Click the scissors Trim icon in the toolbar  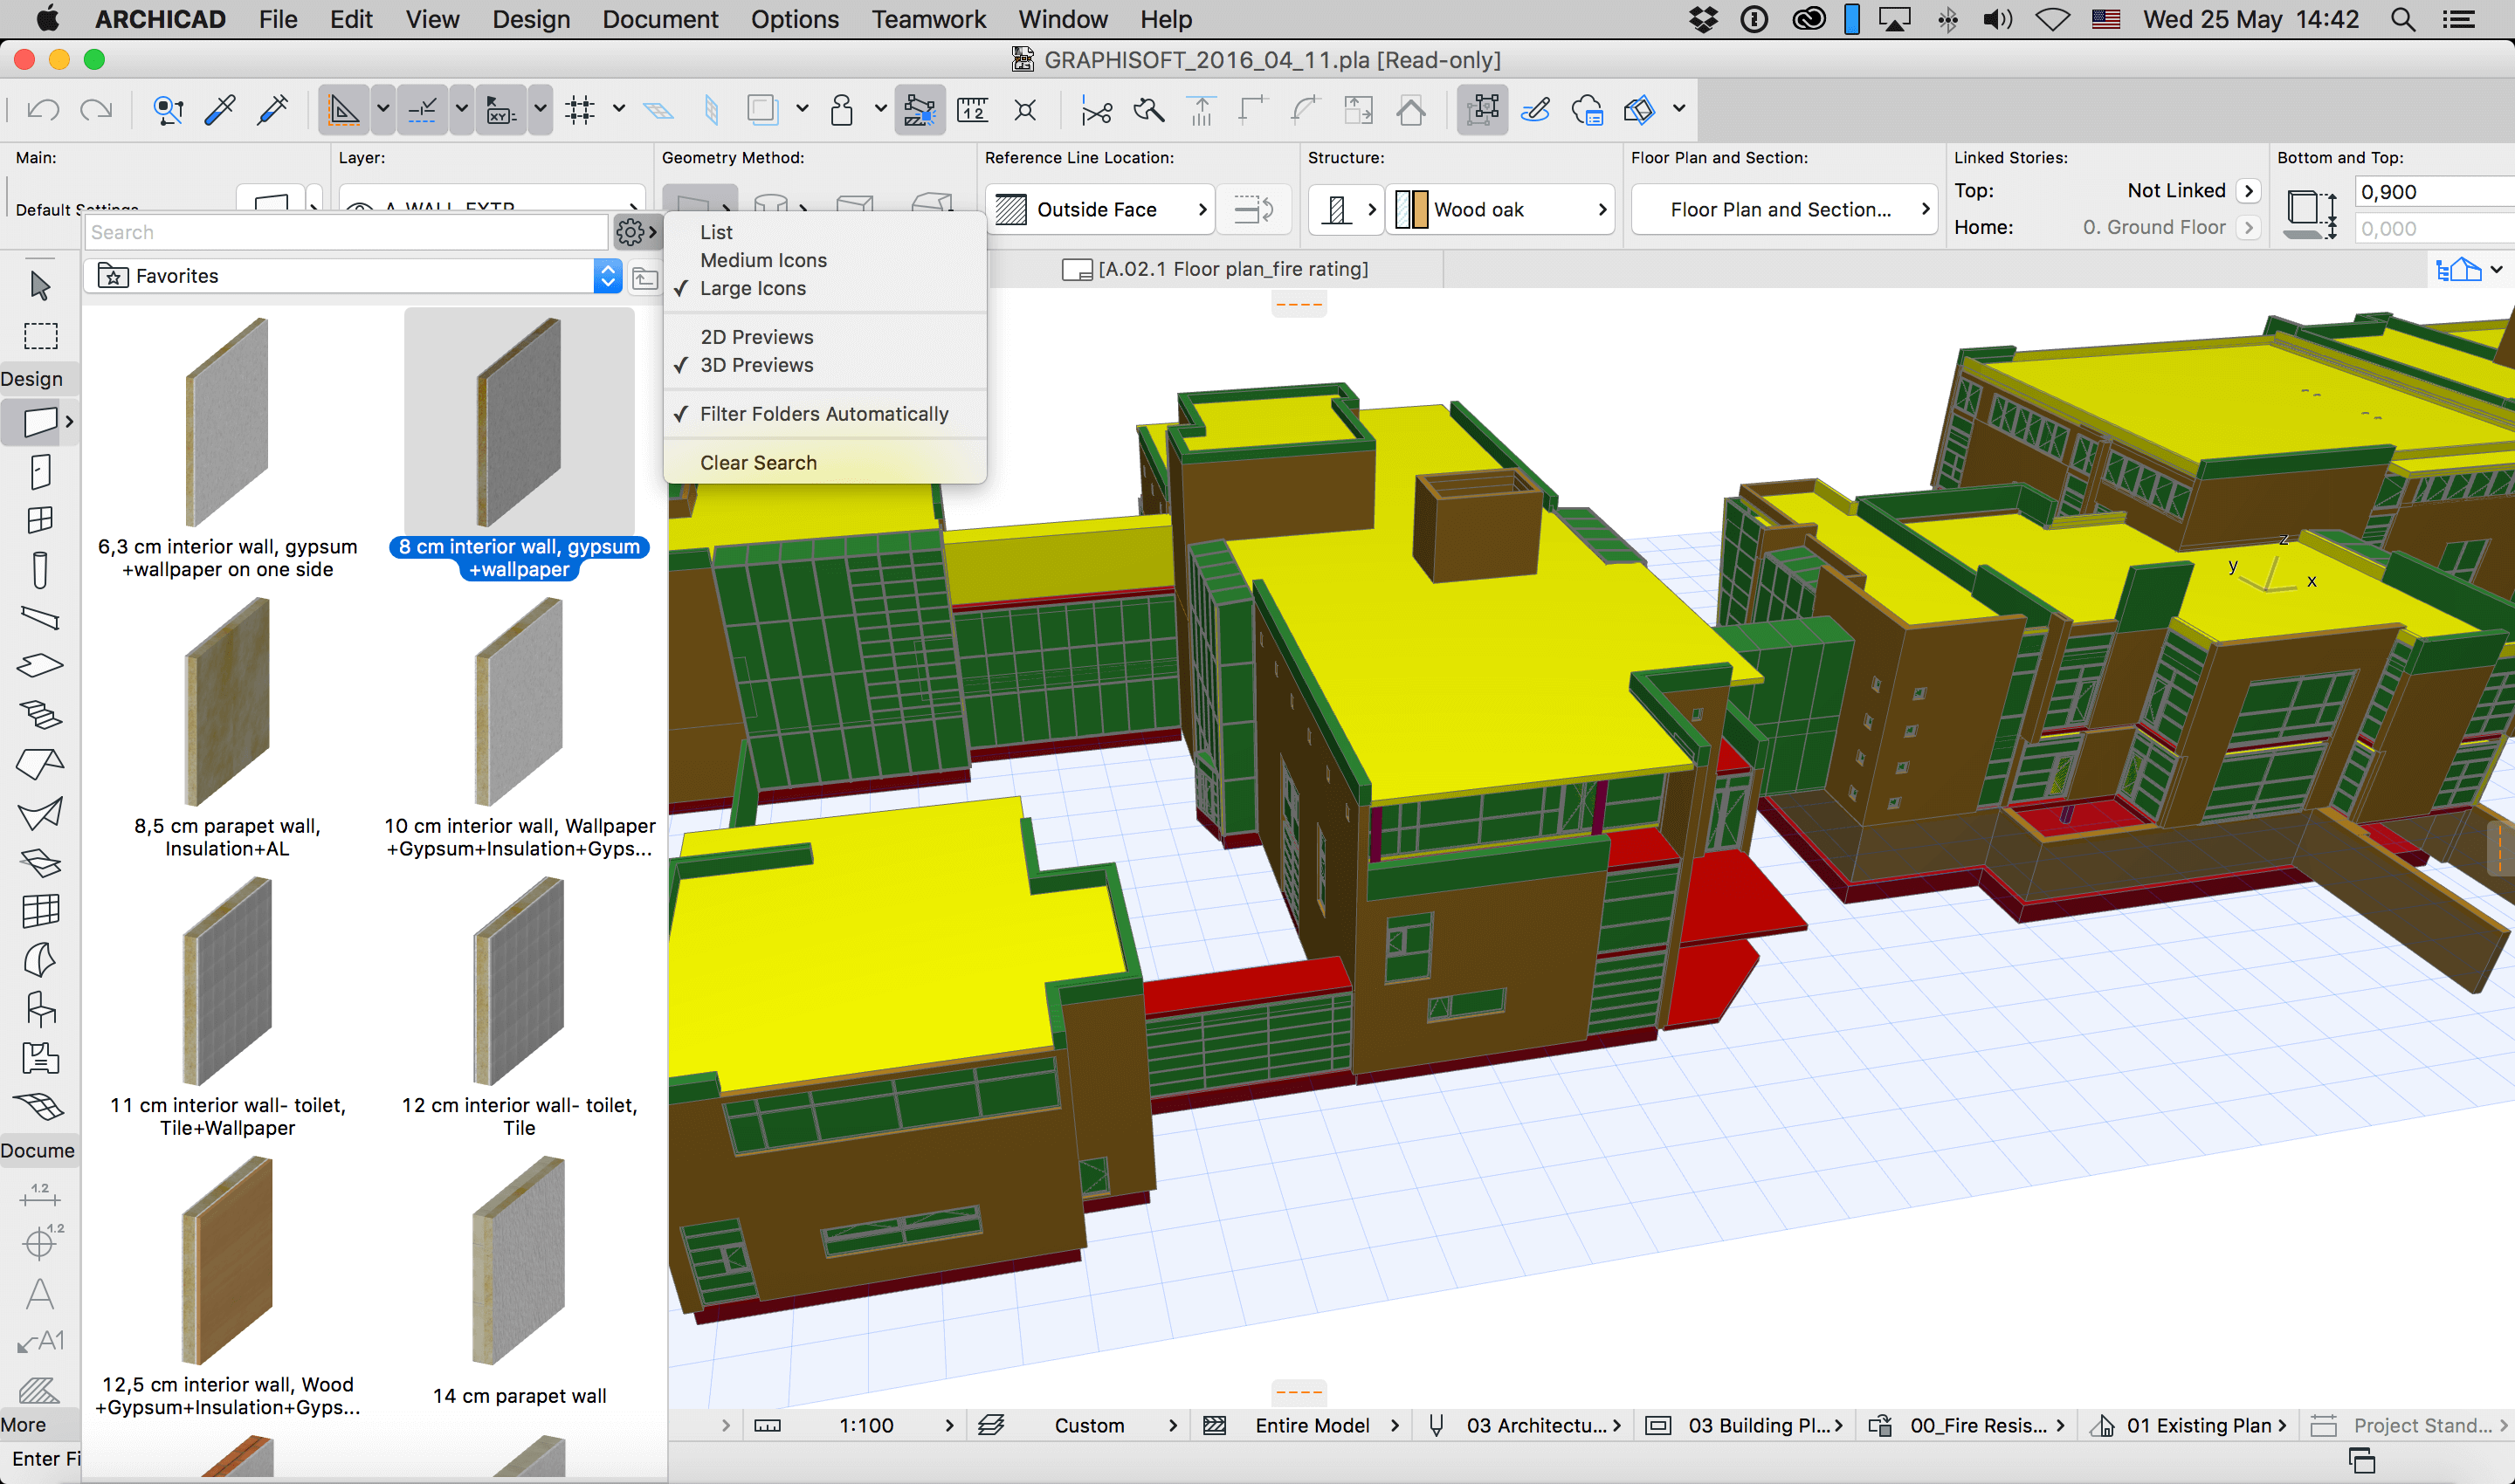[1097, 110]
